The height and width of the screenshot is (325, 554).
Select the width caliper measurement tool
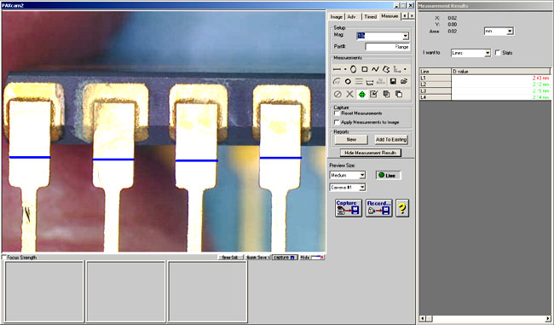[370, 82]
